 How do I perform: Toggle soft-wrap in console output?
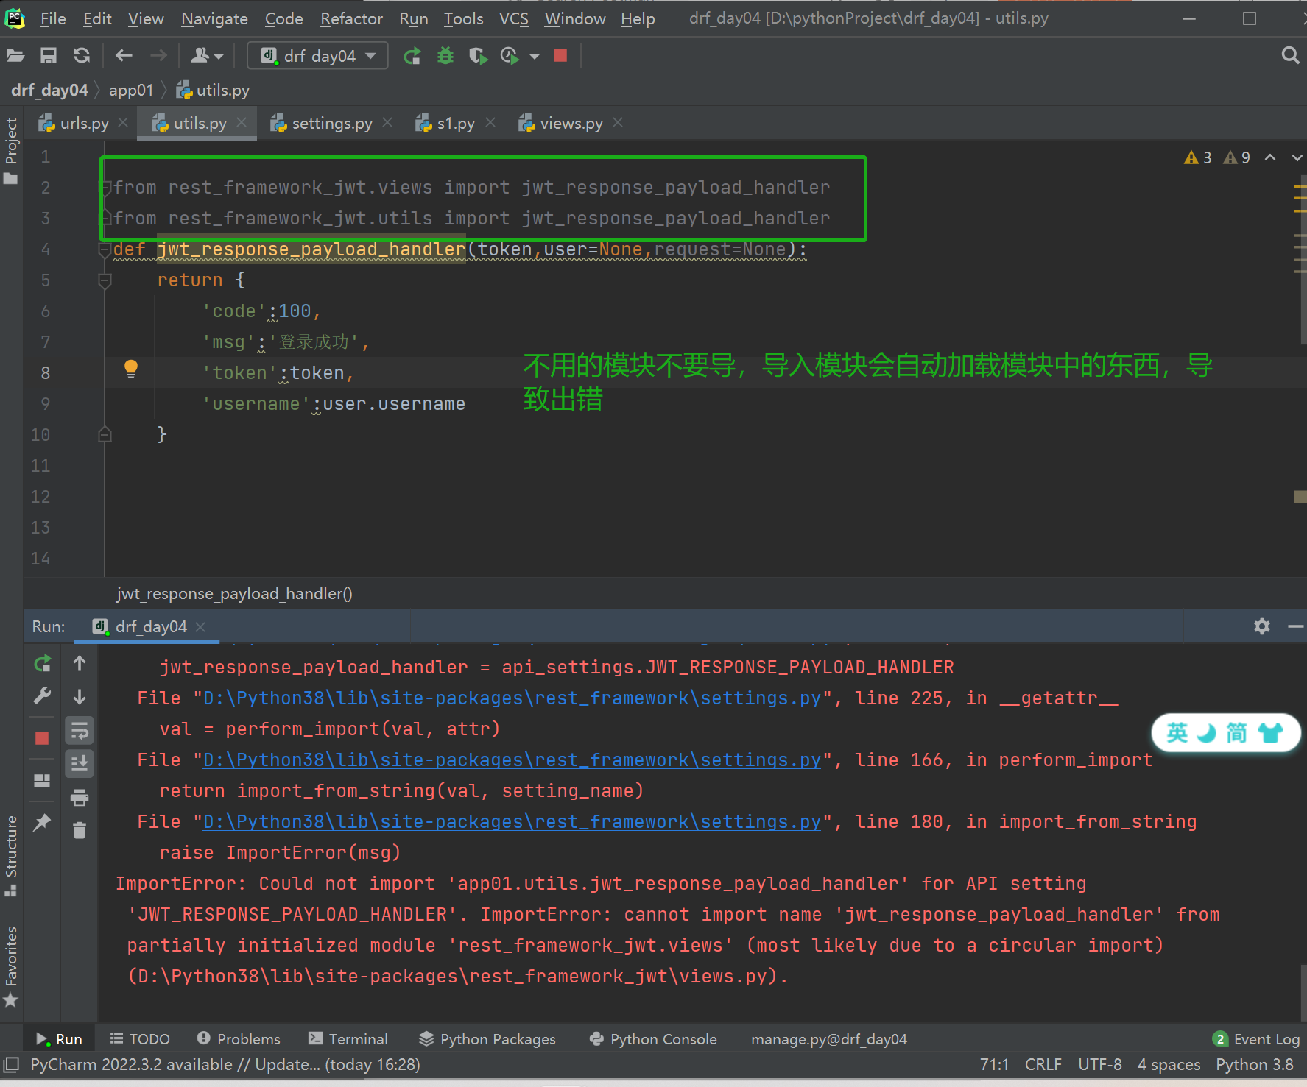pyautogui.click(x=80, y=731)
